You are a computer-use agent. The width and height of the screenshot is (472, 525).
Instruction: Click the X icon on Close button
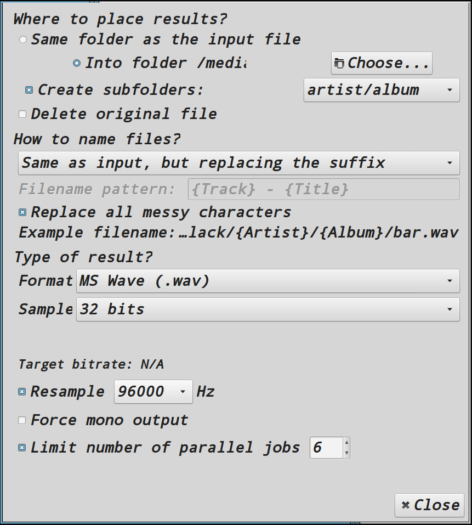pyautogui.click(x=406, y=505)
